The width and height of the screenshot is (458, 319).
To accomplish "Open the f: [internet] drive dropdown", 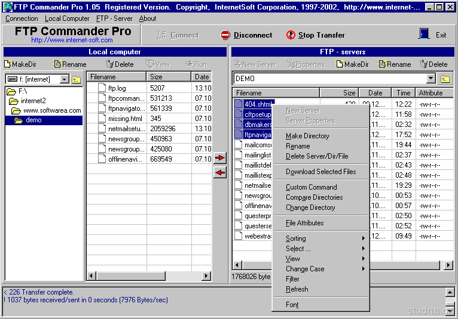I will [x=64, y=79].
